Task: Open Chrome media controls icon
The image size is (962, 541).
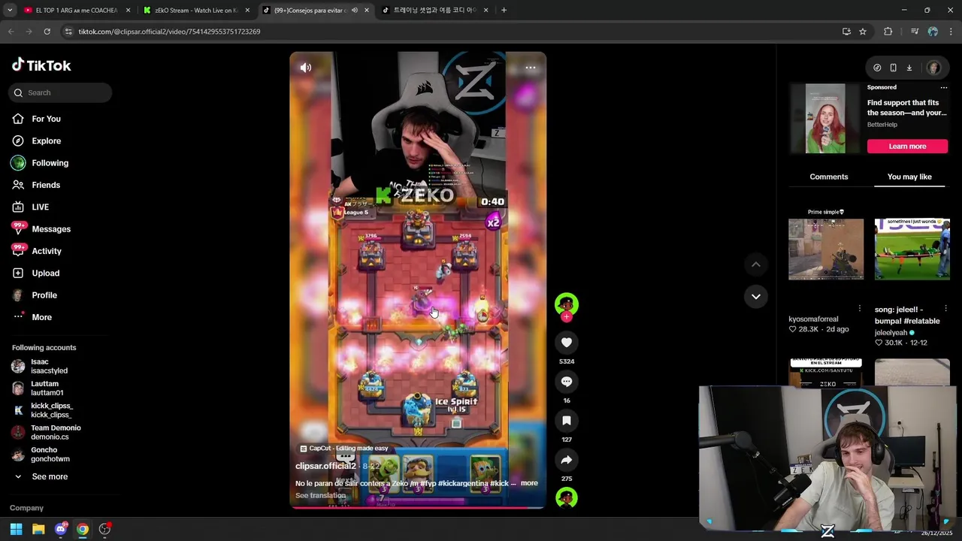Action: pos(915,32)
